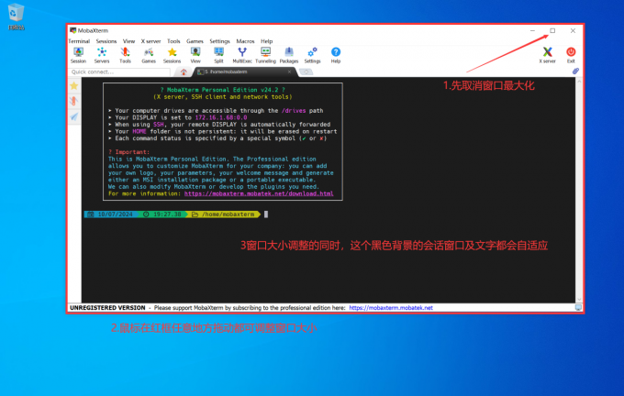Click the Games toolbar icon
624x396 pixels.
pos(149,55)
